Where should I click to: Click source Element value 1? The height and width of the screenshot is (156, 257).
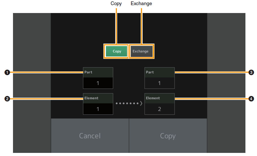point(98,109)
